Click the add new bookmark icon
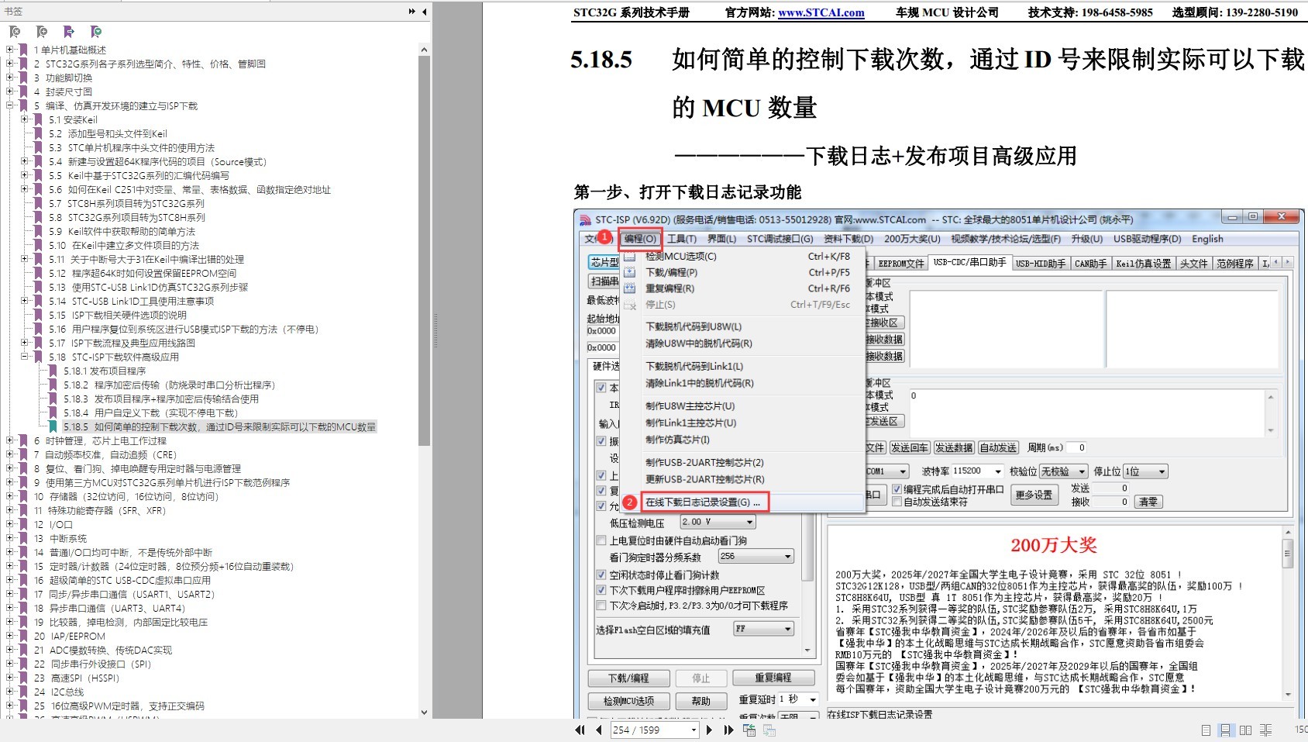The image size is (1308, 742). click(x=42, y=32)
